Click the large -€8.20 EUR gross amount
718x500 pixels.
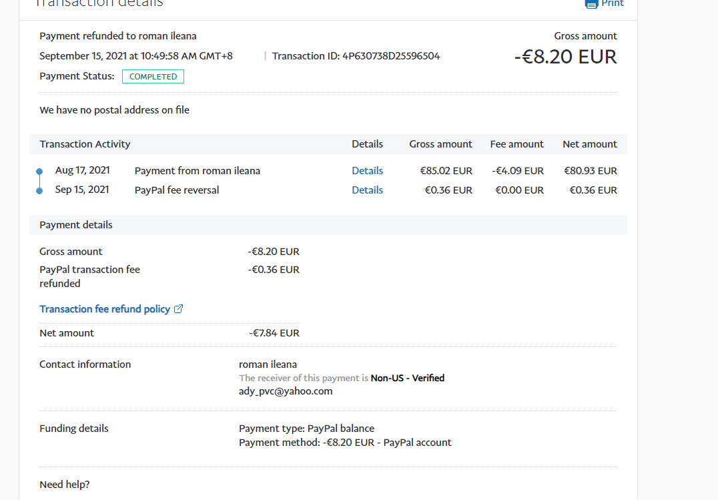[x=565, y=57]
